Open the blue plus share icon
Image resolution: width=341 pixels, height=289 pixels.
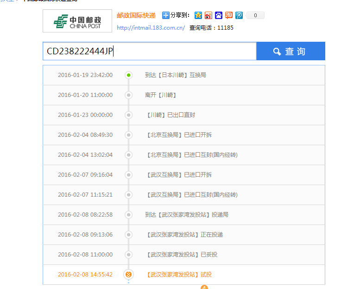tap(165, 15)
